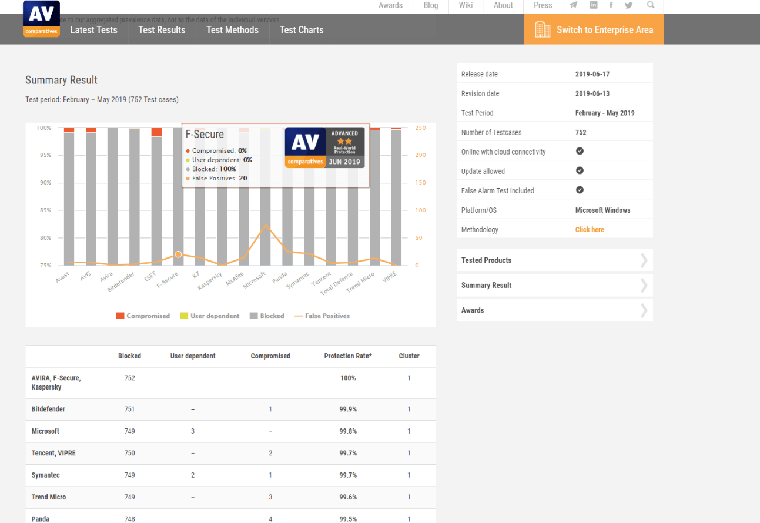
Task: Click the AV-Comparatives logo
Action: (x=41, y=19)
